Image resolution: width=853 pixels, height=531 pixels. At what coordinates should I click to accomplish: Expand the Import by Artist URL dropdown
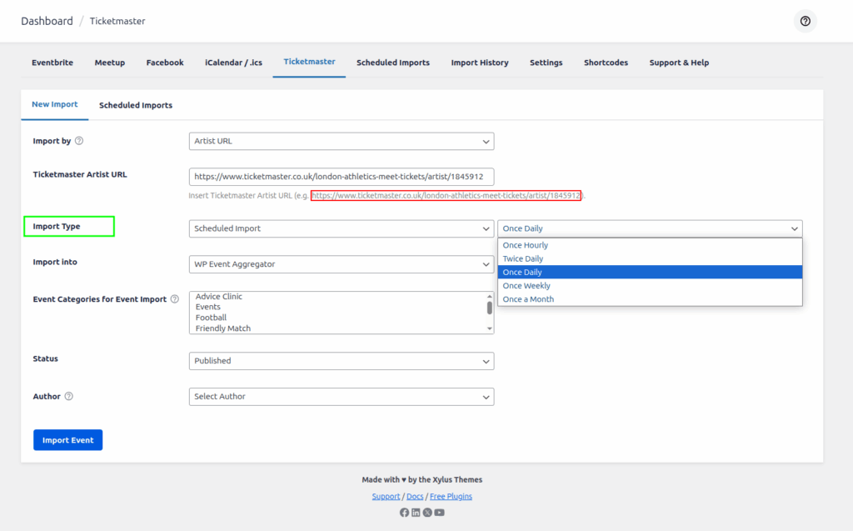coord(342,142)
